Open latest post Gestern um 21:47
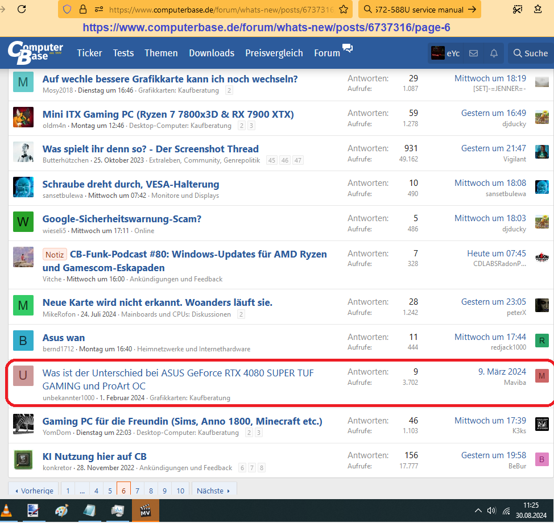Image resolution: width=554 pixels, height=523 pixels. pyautogui.click(x=493, y=148)
